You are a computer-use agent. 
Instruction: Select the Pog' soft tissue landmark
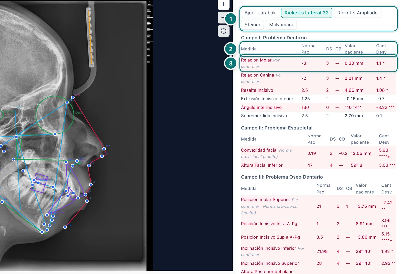[x=65, y=227]
